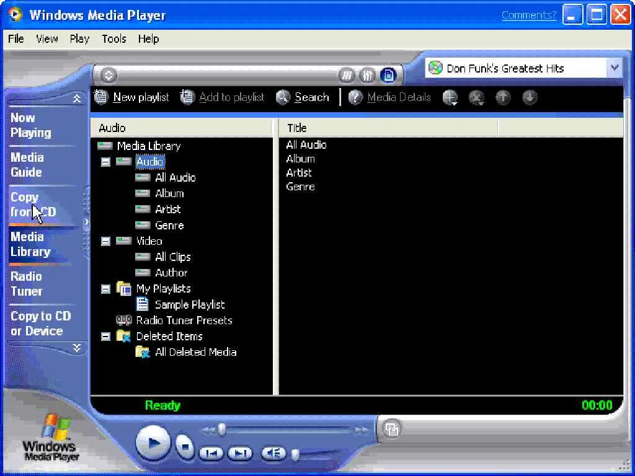Select the My Playlists folder

point(163,289)
